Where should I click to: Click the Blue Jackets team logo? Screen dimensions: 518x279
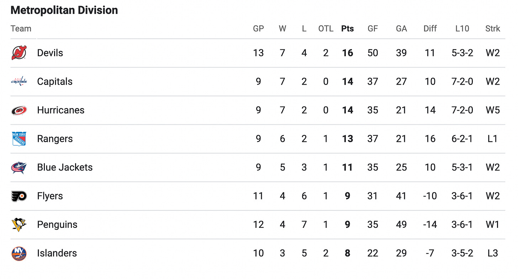(x=19, y=167)
